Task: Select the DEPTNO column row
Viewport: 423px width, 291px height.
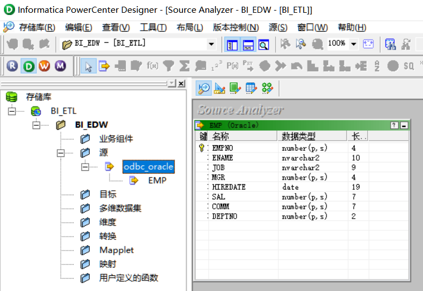Action: 302,216
